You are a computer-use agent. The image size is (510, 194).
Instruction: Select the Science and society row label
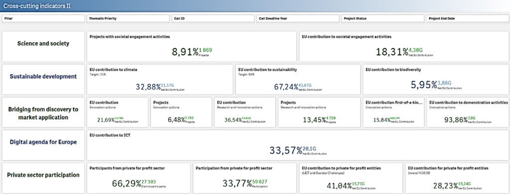[x=43, y=43]
